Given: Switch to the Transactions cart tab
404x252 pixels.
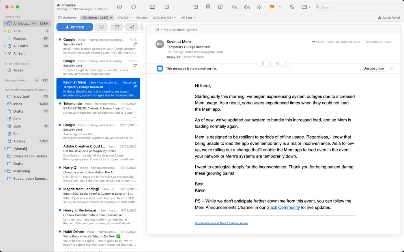Looking at the screenshot, I should [102, 27].
